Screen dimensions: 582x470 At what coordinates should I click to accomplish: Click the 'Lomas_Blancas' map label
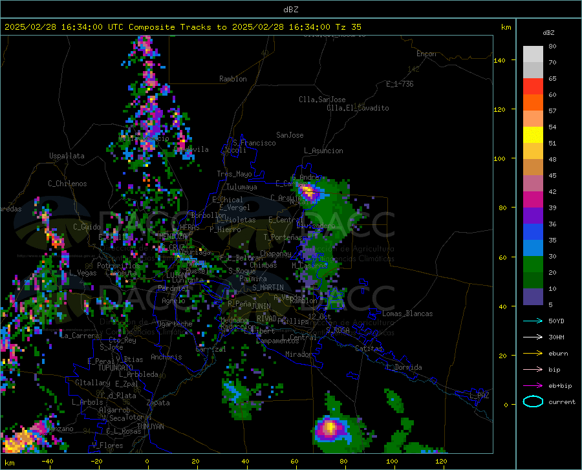pyautogui.click(x=407, y=314)
